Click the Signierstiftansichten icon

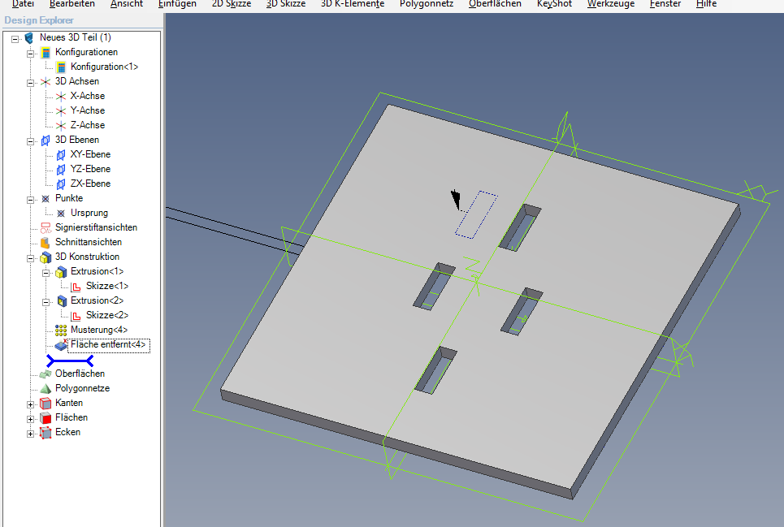click(45, 228)
